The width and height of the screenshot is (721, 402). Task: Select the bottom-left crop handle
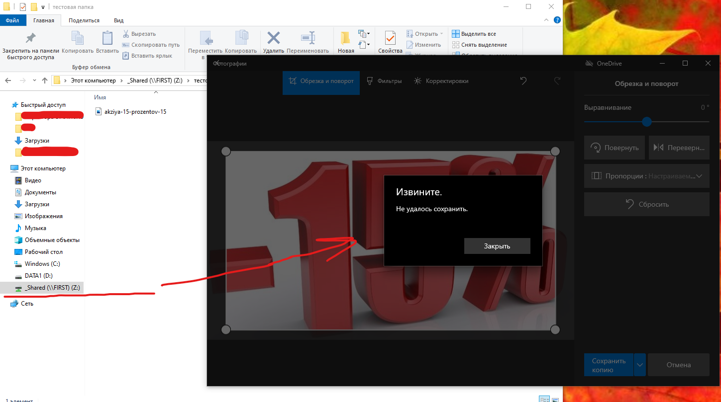226,330
